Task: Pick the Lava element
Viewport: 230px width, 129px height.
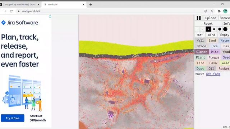Action: (213, 63)
